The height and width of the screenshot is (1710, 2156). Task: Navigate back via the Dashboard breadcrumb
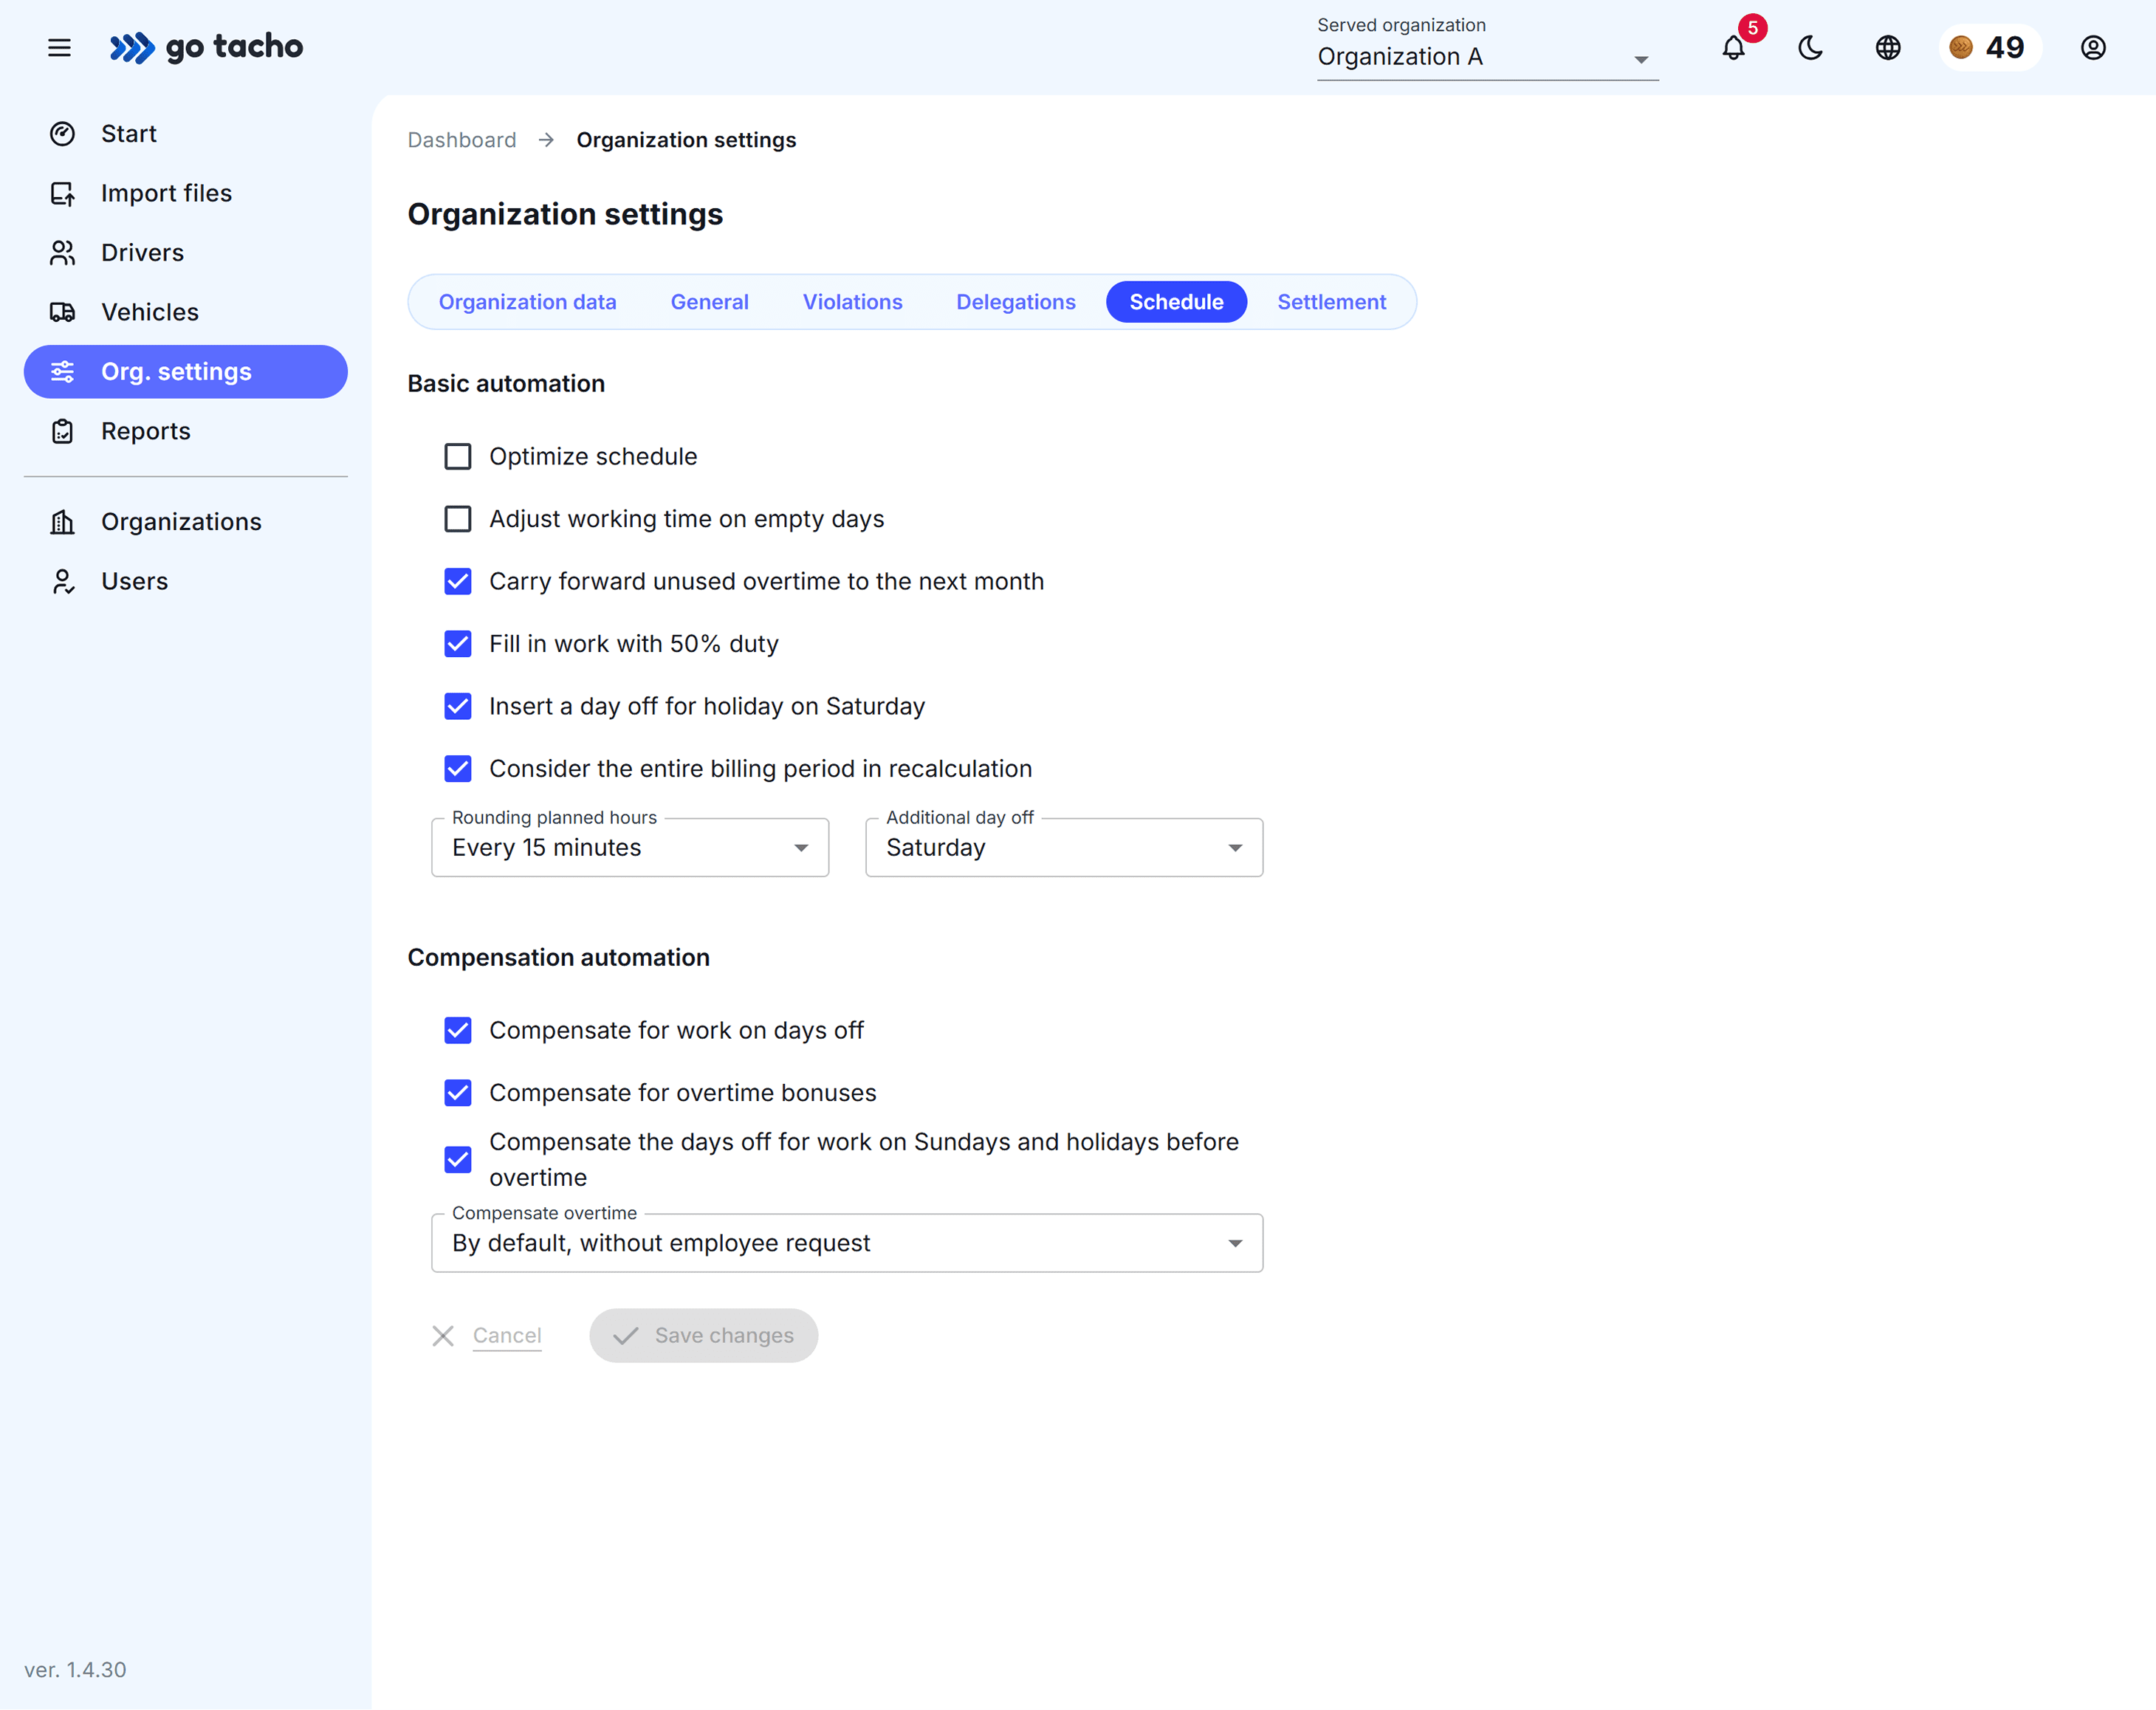[x=461, y=139]
